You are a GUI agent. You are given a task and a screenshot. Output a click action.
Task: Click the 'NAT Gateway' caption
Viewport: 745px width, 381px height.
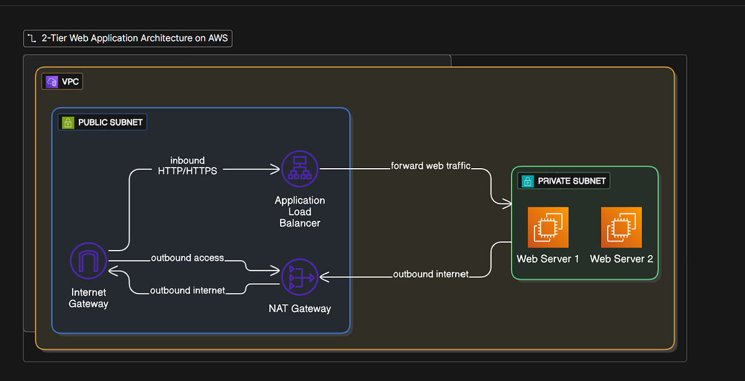pyautogui.click(x=300, y=308)
